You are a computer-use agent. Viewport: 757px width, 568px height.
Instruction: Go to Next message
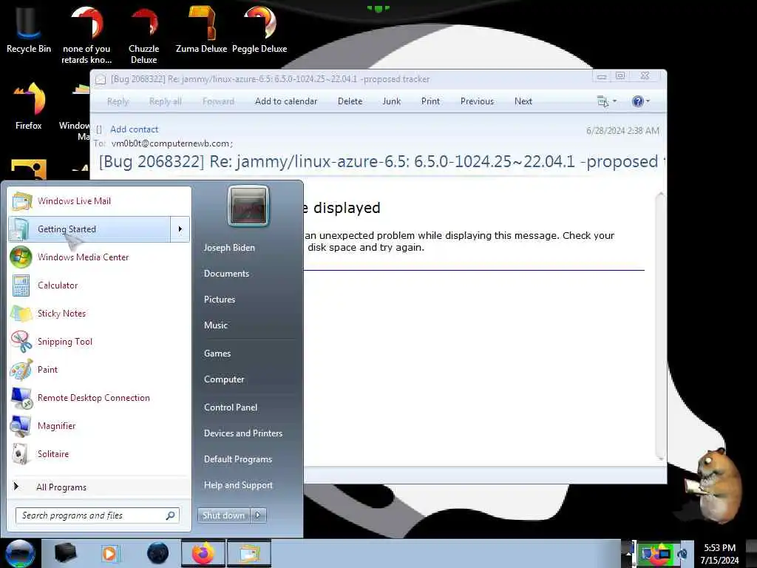523,101
